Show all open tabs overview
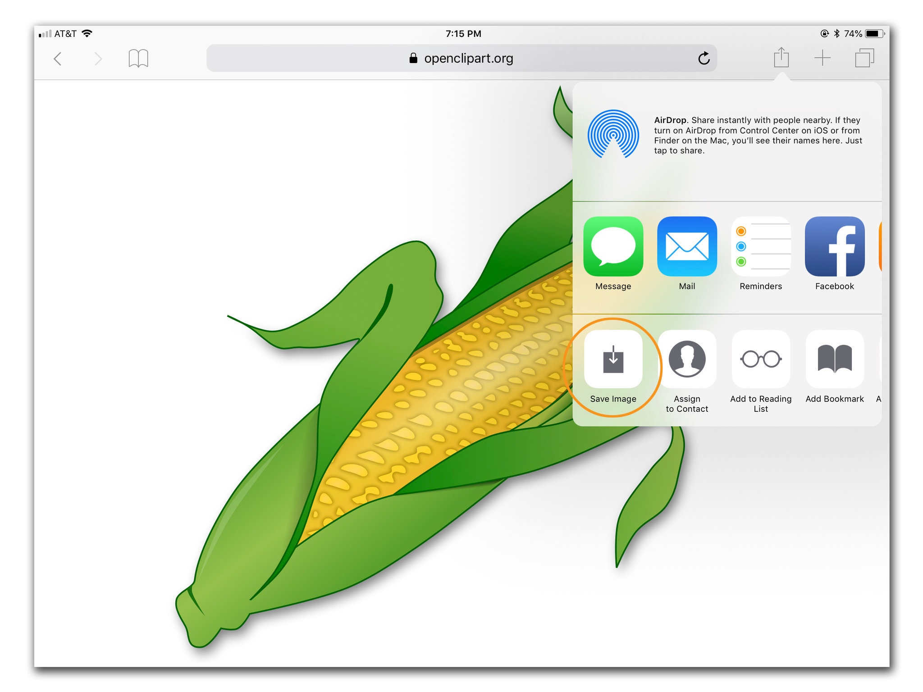This screenshot has width=923, height=692. point(864,58)
